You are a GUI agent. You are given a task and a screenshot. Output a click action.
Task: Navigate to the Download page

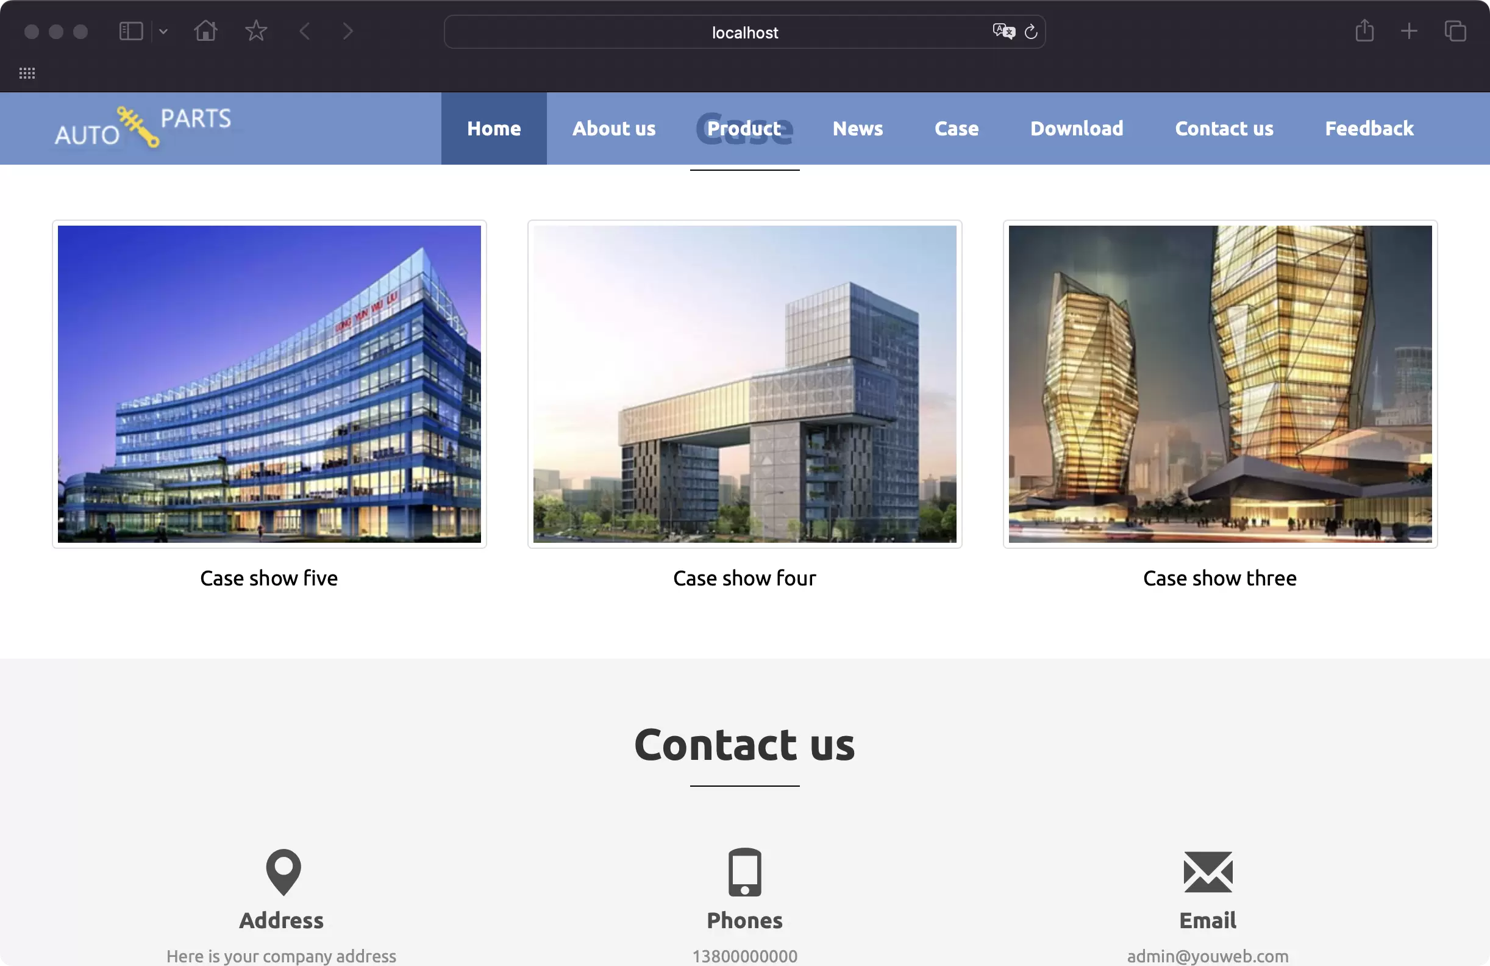[1077, 128]
